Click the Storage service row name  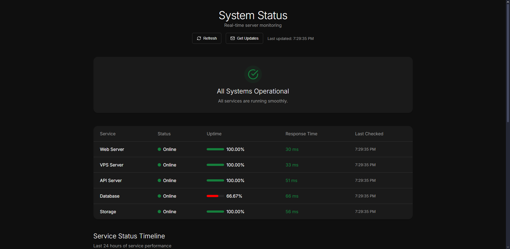(x=108, y=212)
